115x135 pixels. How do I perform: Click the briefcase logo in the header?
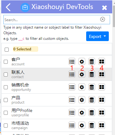coord(25,7)
